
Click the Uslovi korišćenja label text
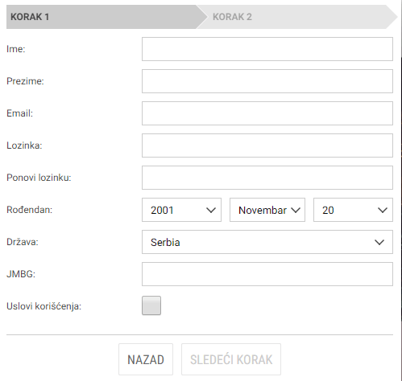pos(44,306)
